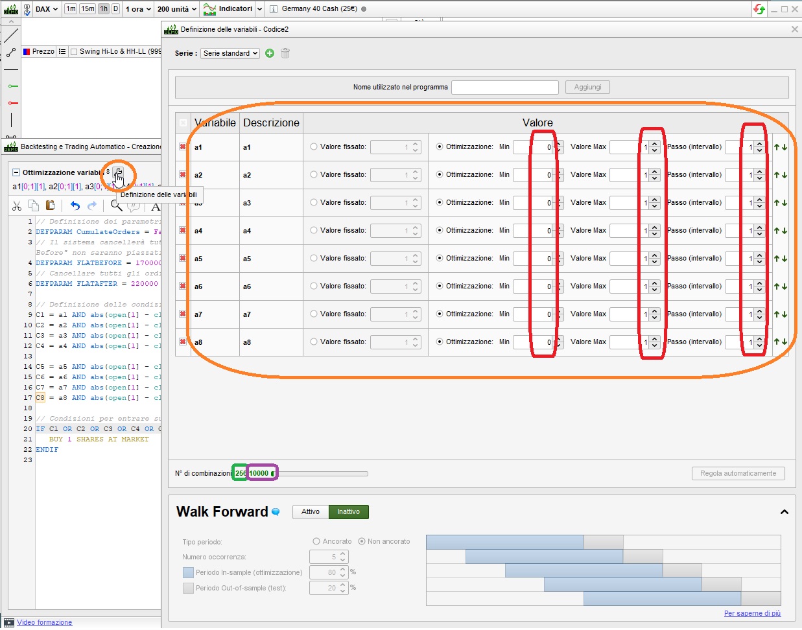
Task: Collapse Ottimizzazione variabili section
Action: click(x=16, y=172)
